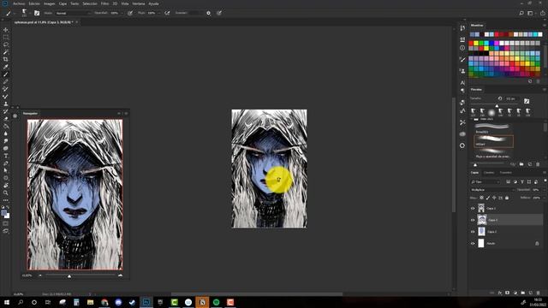
Task: Toggle visibility of the third layer row
Action: tap(473, 232)
